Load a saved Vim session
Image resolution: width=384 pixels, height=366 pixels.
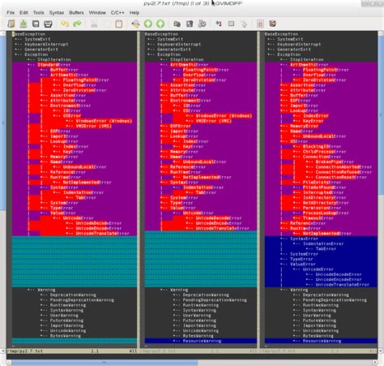[177, 24]
